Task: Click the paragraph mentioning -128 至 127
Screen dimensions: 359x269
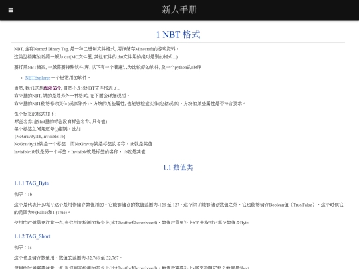Action: tap(179, 209)
